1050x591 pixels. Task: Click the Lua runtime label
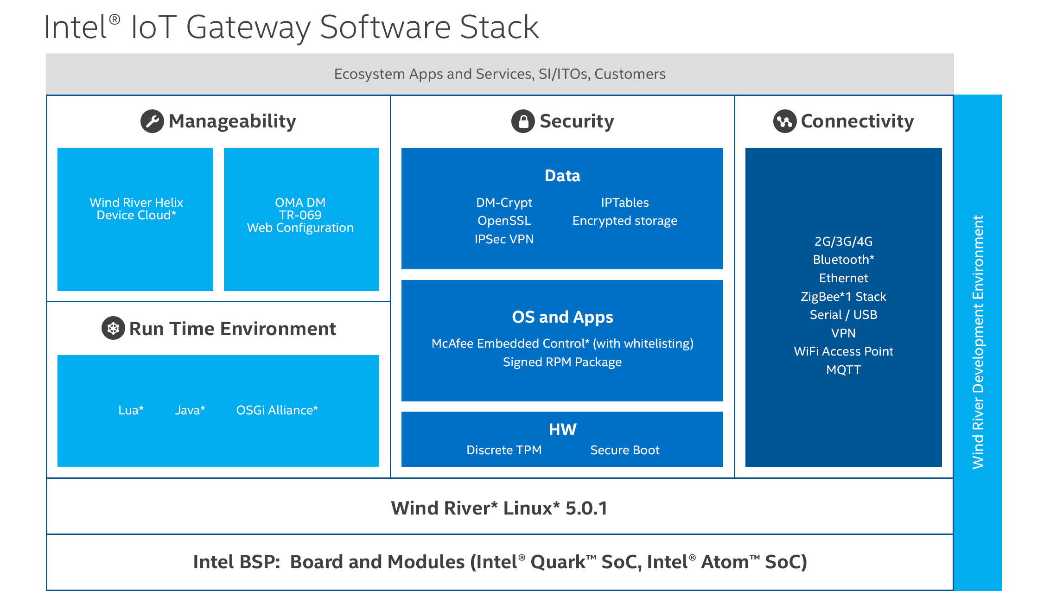[x=131, y=410]
